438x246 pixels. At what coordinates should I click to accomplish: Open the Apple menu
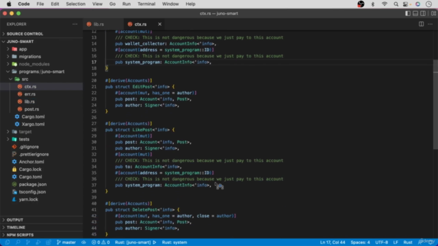point(9,4)
